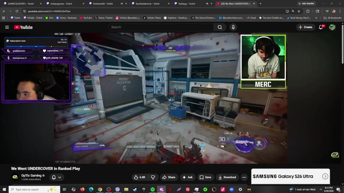The height and width of the screenshot is (193, 344).
Task: Reload the current page
Action: pos(17,11)
